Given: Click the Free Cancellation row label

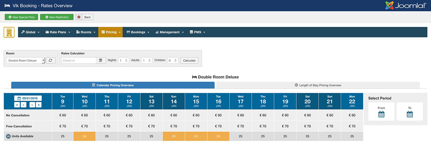Looking at the screenshot, I should 19,126.
